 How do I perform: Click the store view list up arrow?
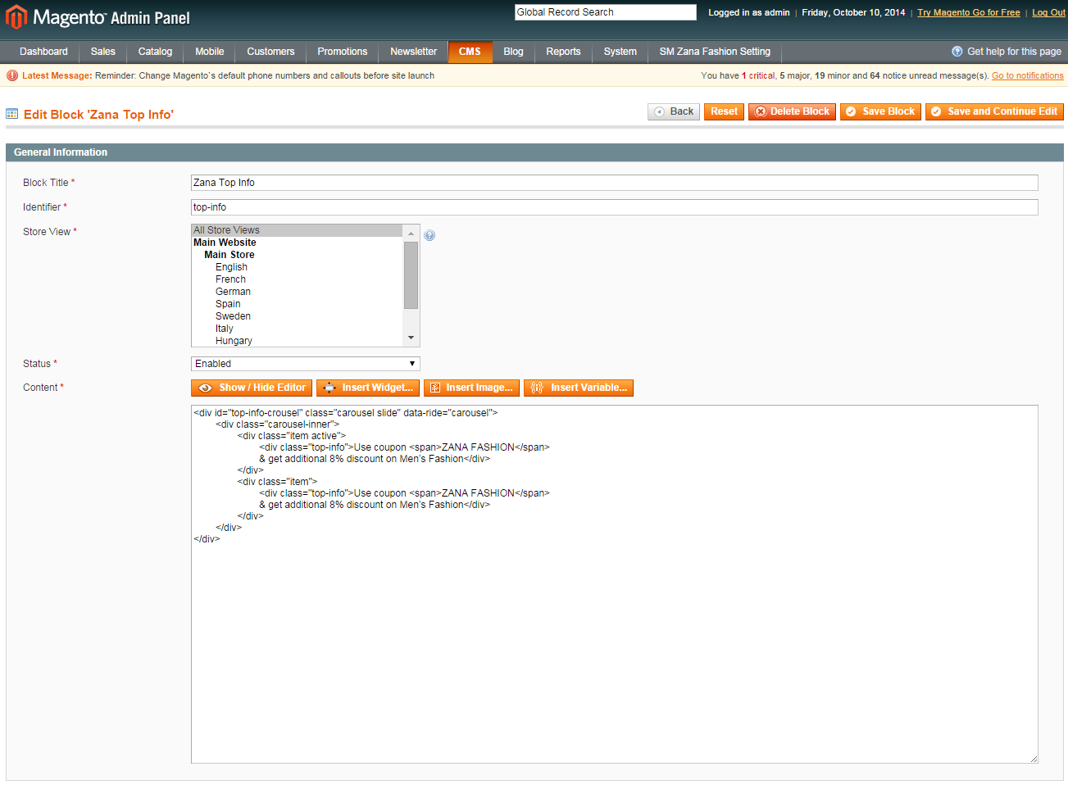click(411, 234)
